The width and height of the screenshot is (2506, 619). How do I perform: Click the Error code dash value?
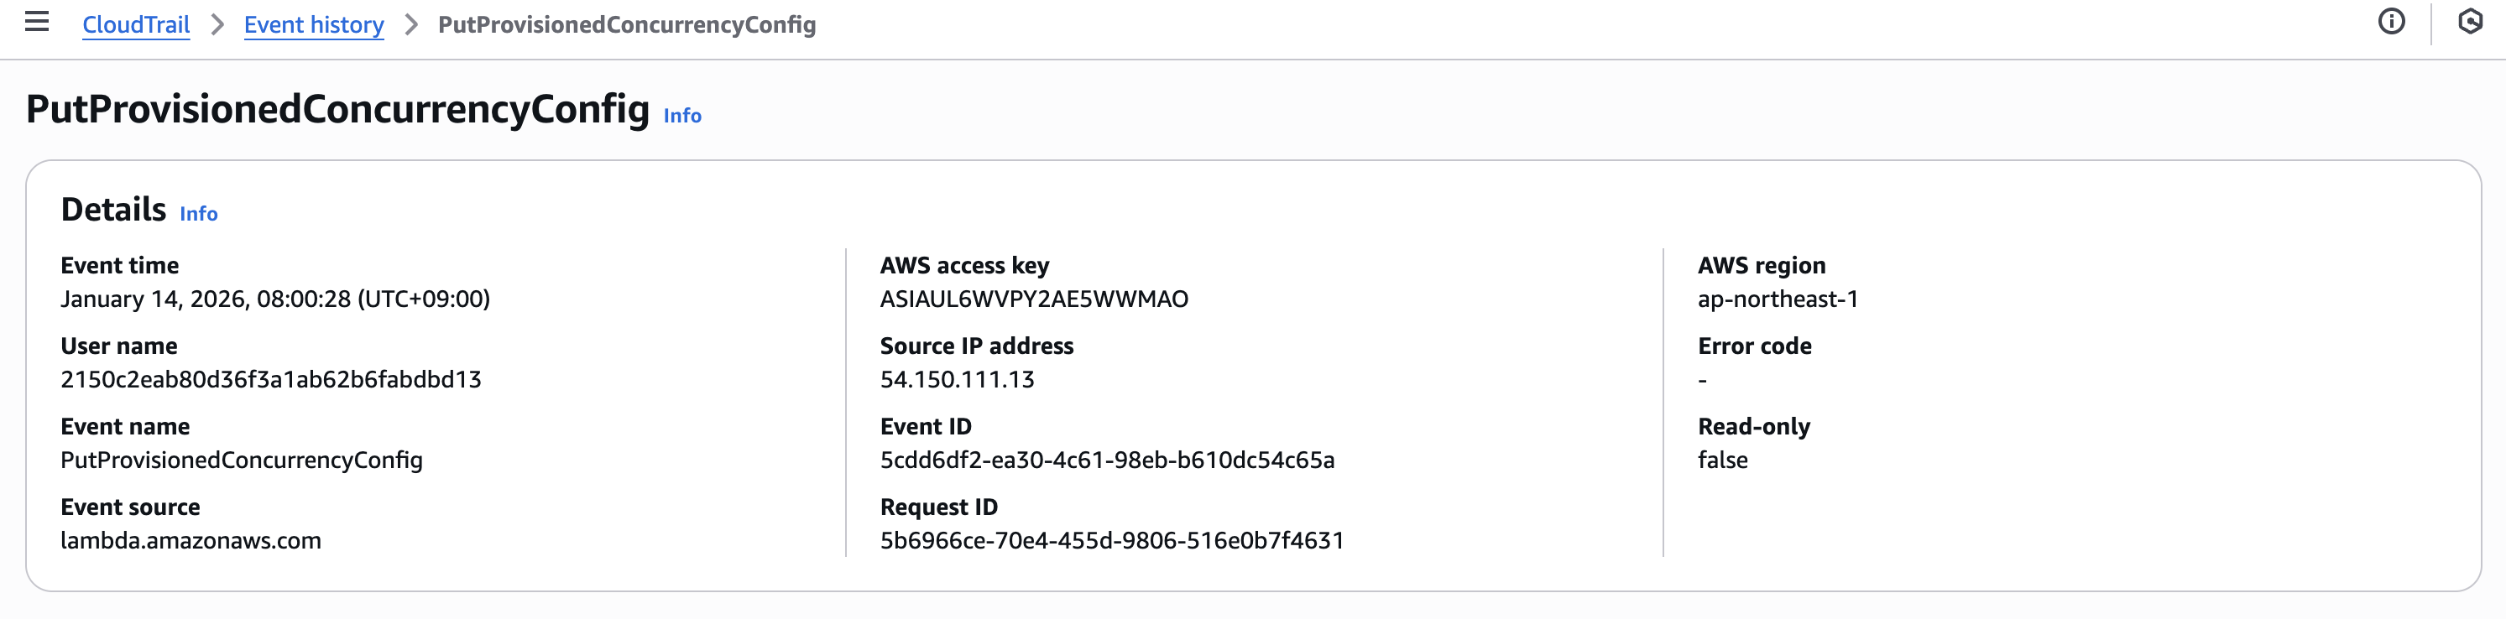[1703, 380]
